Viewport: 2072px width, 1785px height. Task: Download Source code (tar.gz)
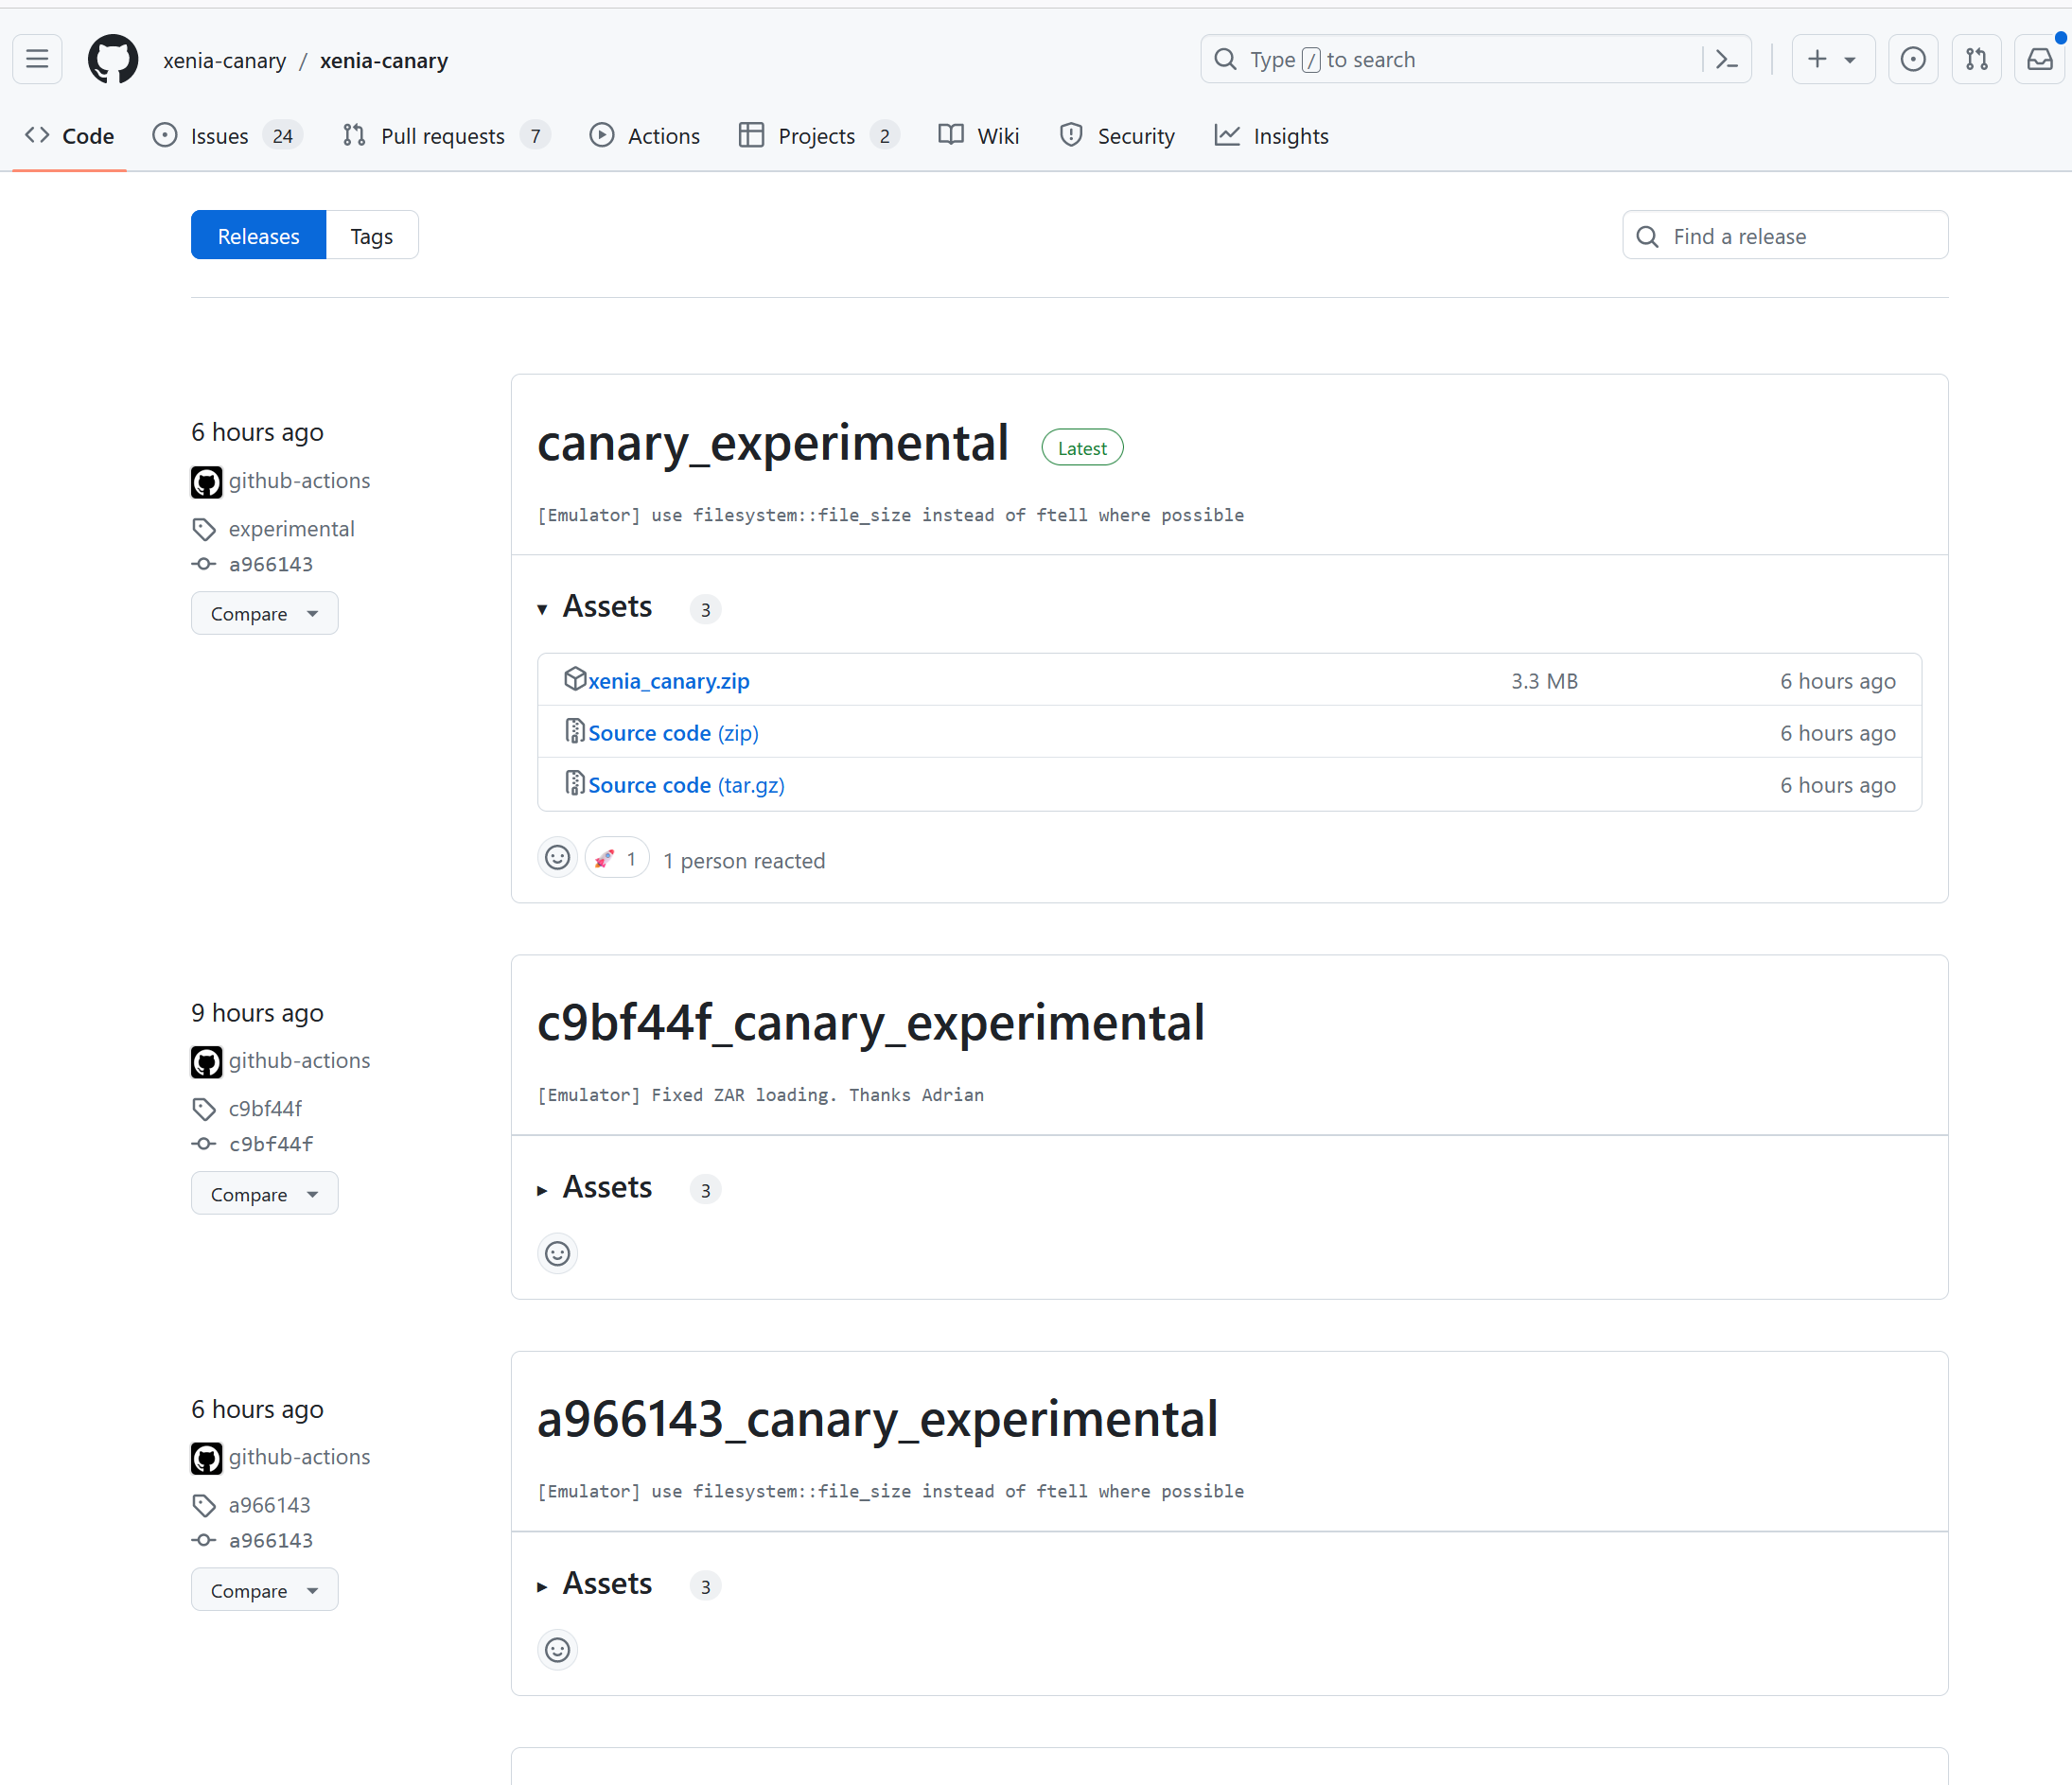pyautogui.click(x=686, y=785)
